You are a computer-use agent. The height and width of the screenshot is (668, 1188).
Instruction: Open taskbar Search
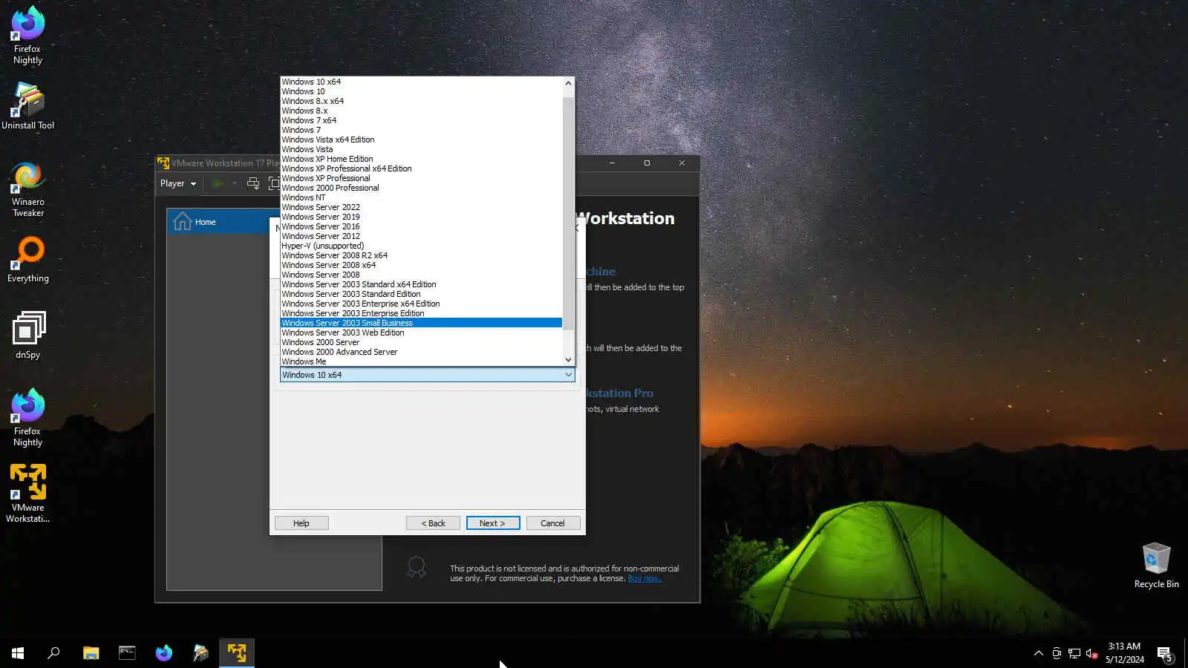pyautogui.click(x=53, y=653)
